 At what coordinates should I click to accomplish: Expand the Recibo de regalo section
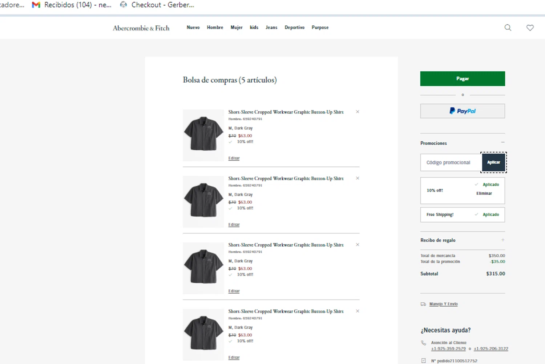coord(503,240)
